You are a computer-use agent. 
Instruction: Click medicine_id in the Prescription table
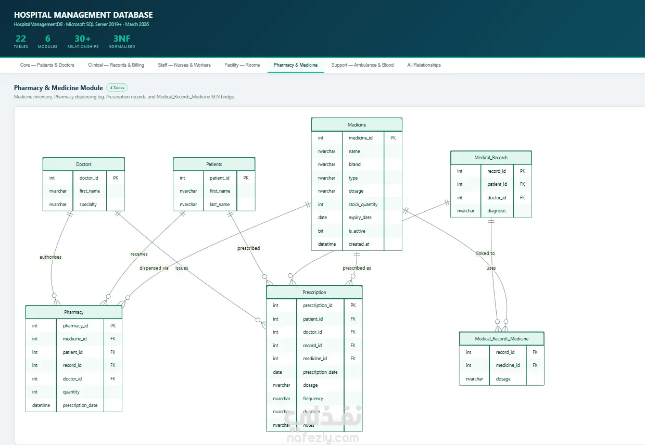[x=315, y=359]
